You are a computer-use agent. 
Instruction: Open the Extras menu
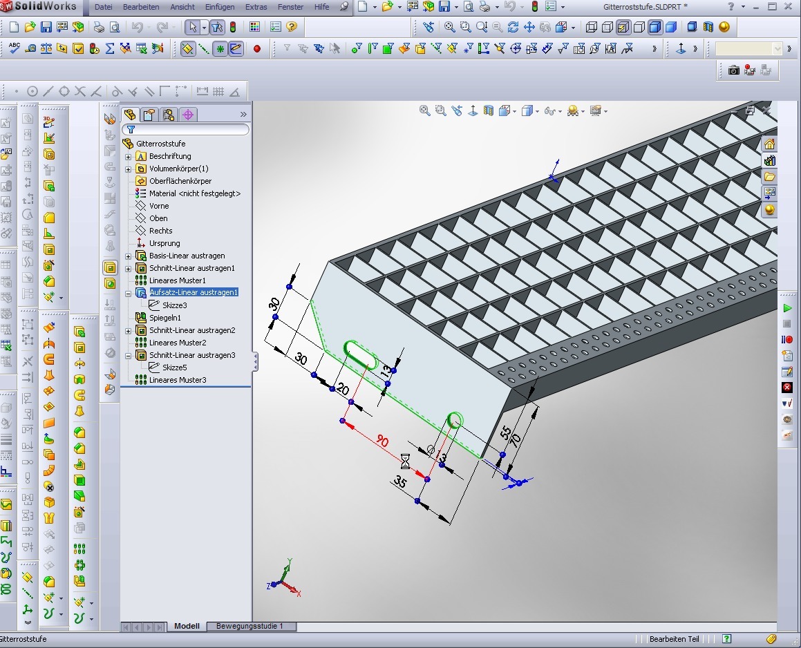click(256, 7)
